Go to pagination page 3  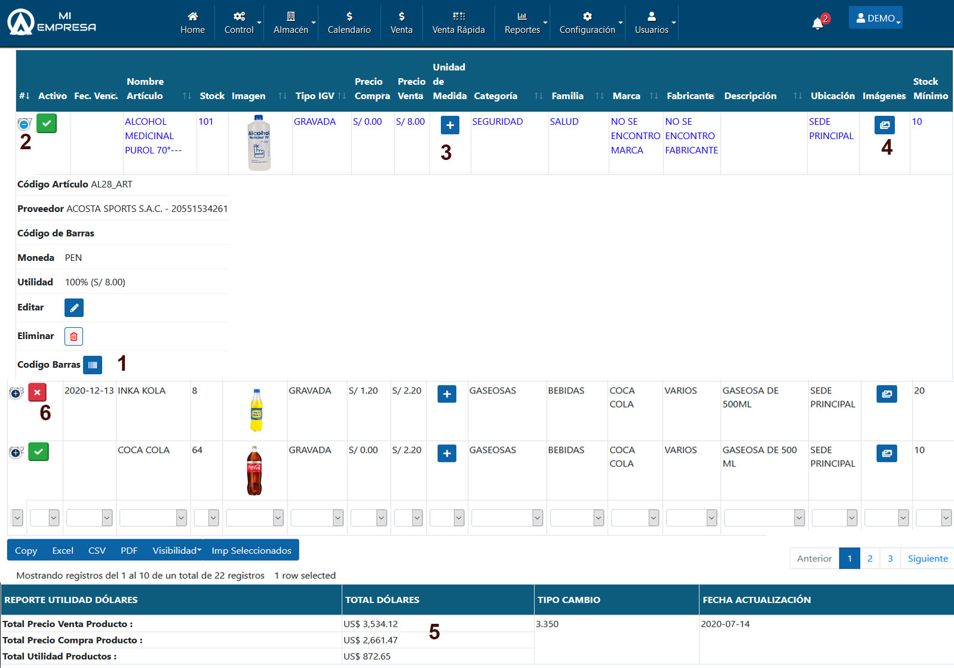[890, 559]
